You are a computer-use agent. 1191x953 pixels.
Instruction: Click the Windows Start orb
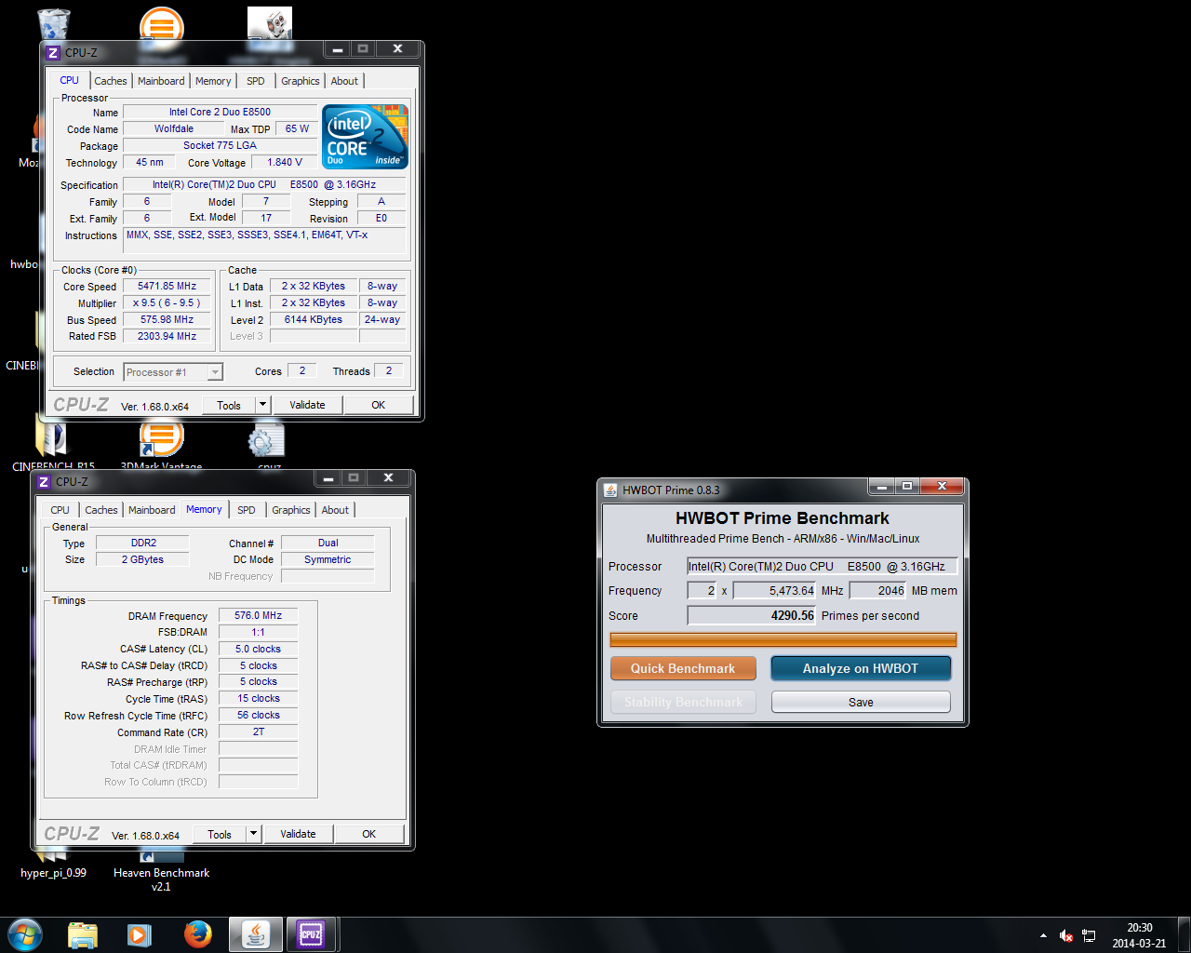tap(25, 934)
